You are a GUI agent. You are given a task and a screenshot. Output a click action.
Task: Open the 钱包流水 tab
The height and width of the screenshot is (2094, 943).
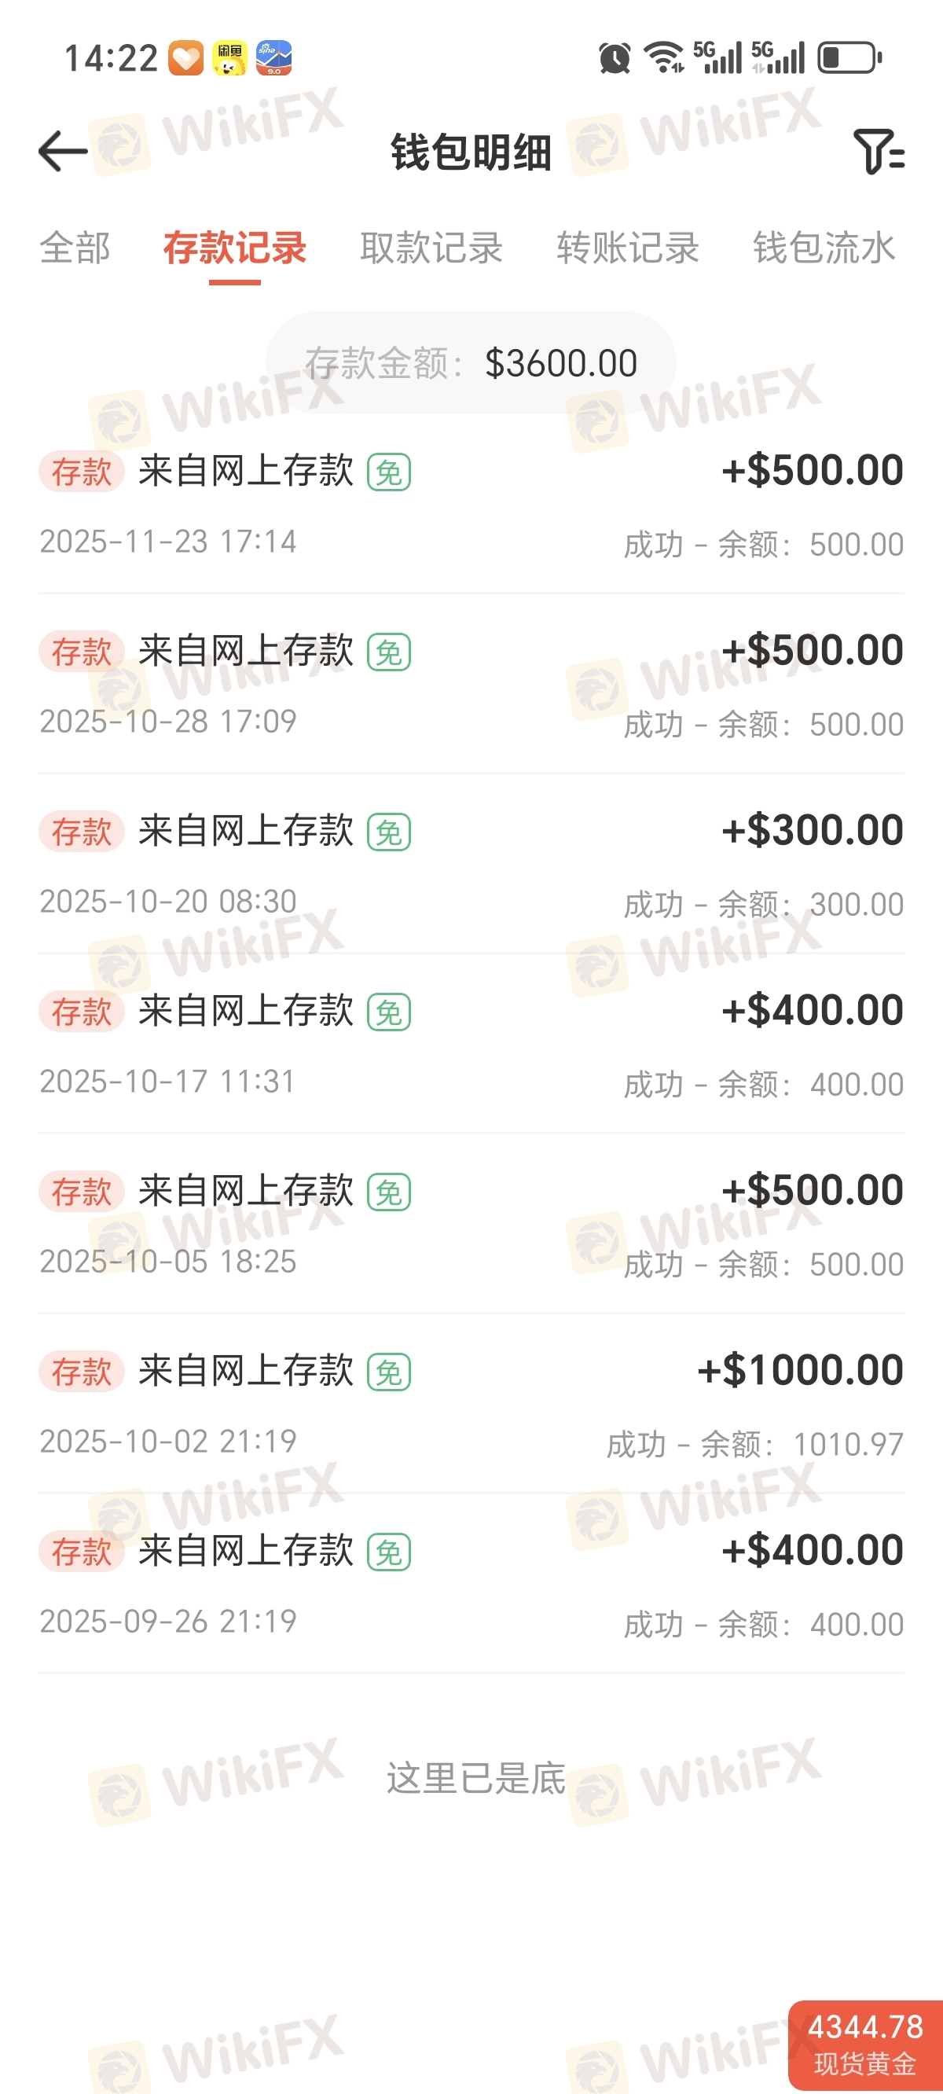(824, 248)
